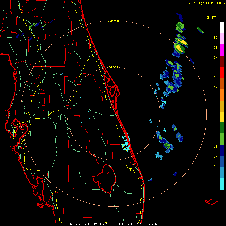
Task: Select the bright red legend swatch
Action: [x=222, y=72]
